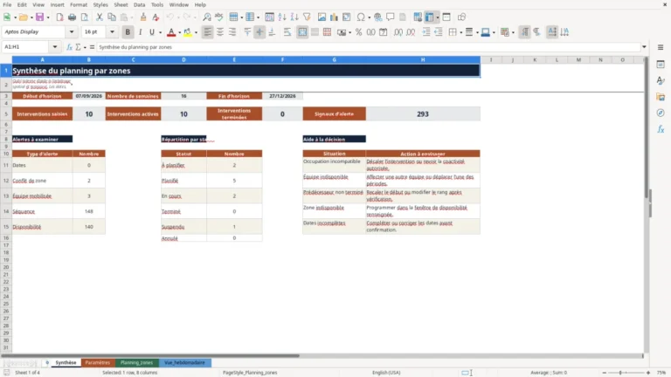This screenshot has width=671, height=377.
Task: Click the Add new sheet button
Action: (47, 362)
